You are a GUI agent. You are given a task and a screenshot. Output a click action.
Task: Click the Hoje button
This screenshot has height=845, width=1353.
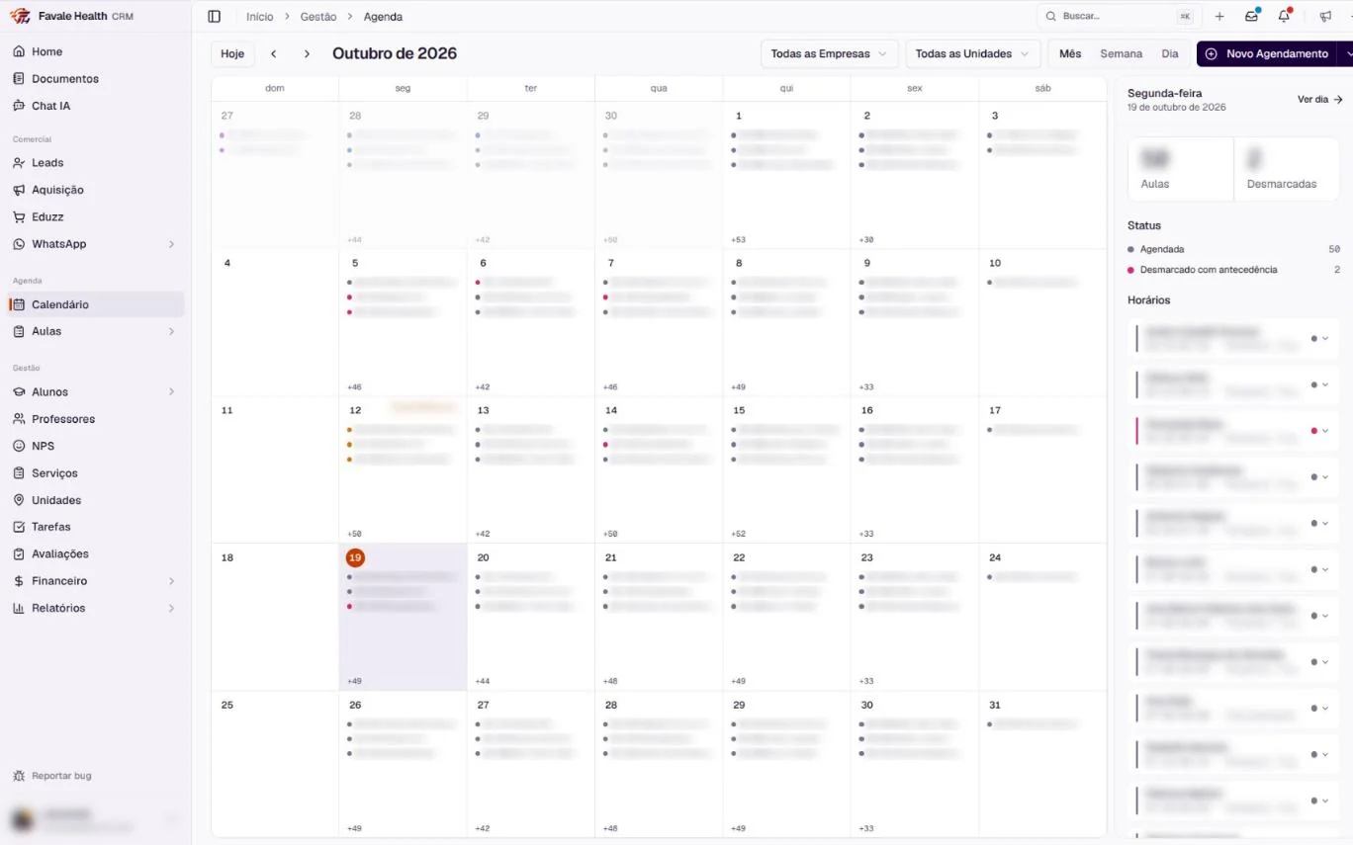coord(232,53)
